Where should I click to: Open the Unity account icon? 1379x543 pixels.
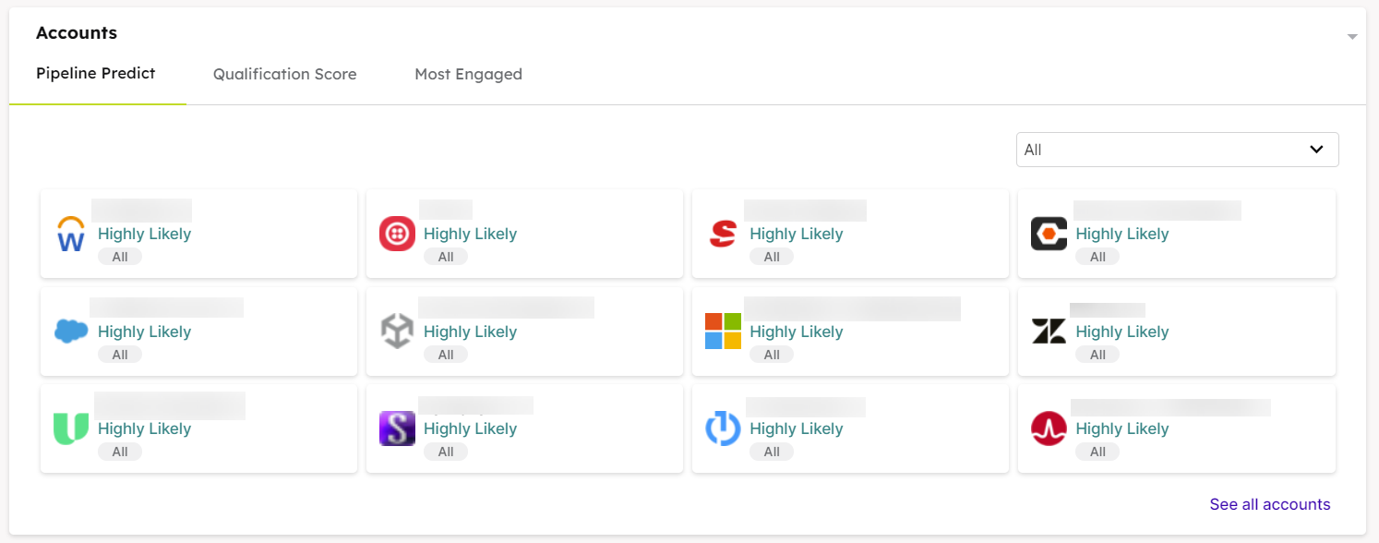click(x=397, y=331)
